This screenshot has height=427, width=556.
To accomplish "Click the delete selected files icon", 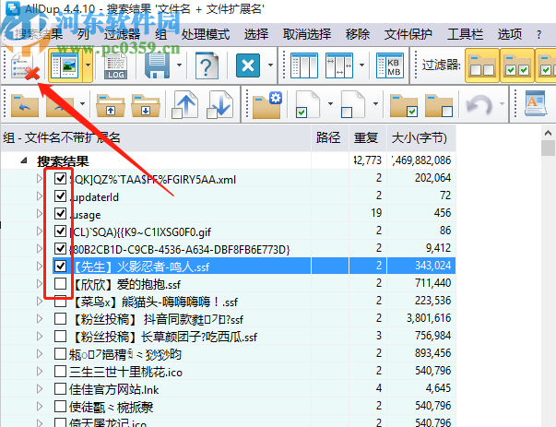I will [x=24, y=66].
